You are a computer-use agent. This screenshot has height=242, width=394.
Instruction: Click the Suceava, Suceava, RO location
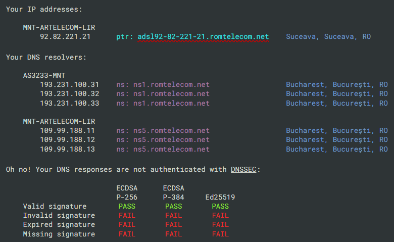point(328,37)
